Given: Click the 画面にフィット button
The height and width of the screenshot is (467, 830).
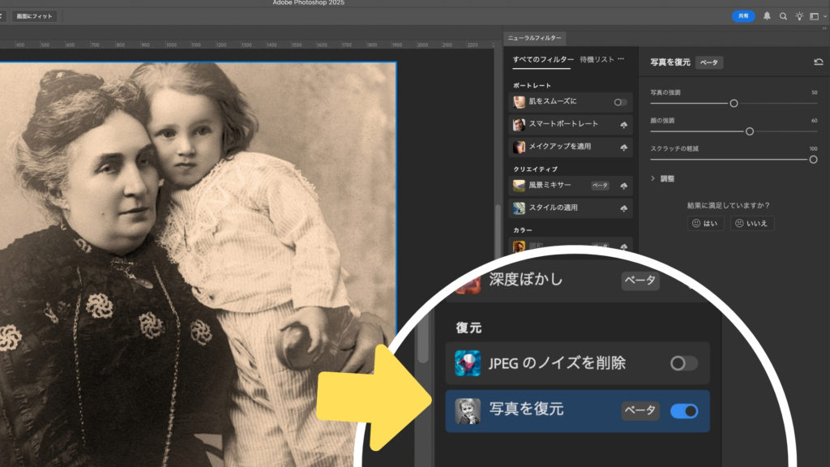Looking at the screenshot, I should (34, 16).
